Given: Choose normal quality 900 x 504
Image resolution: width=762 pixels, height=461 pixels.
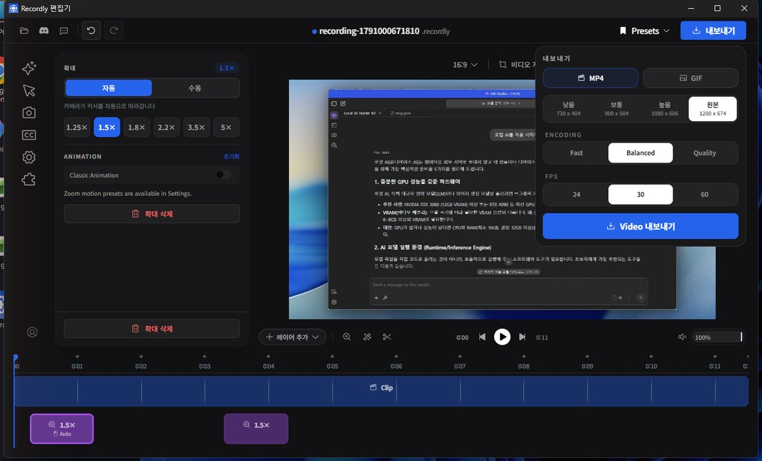Looking at the screenshot, I should pos(617,108).
